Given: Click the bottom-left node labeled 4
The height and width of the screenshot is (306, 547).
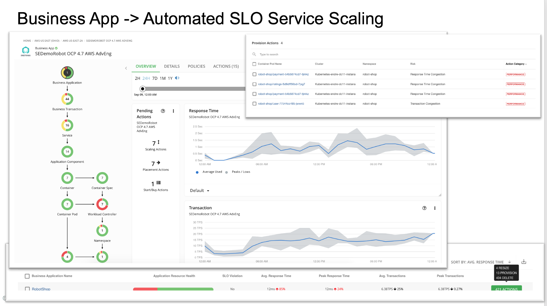Looking at the screenshot, I should 67,257.
